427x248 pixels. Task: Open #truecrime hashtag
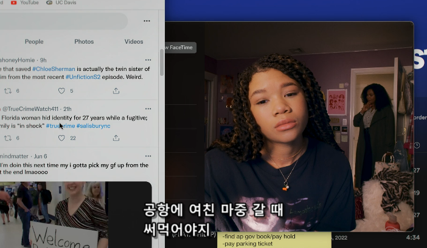60,126
